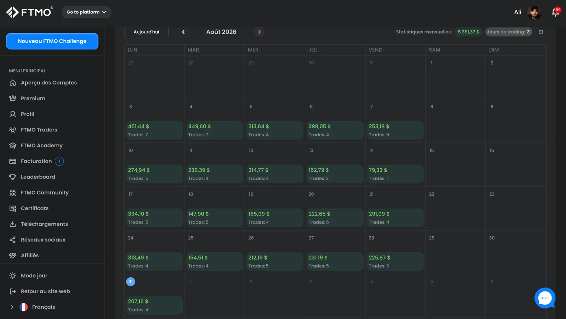
Task: Click the FTMO Academy graduation icon
Action: click(13, 146)
